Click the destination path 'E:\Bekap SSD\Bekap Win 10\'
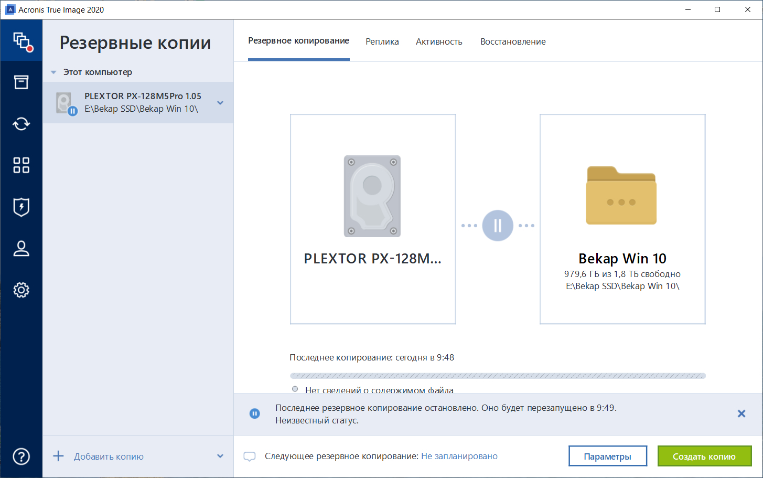Viewport: 763px width, 478px height. point(622,286)
